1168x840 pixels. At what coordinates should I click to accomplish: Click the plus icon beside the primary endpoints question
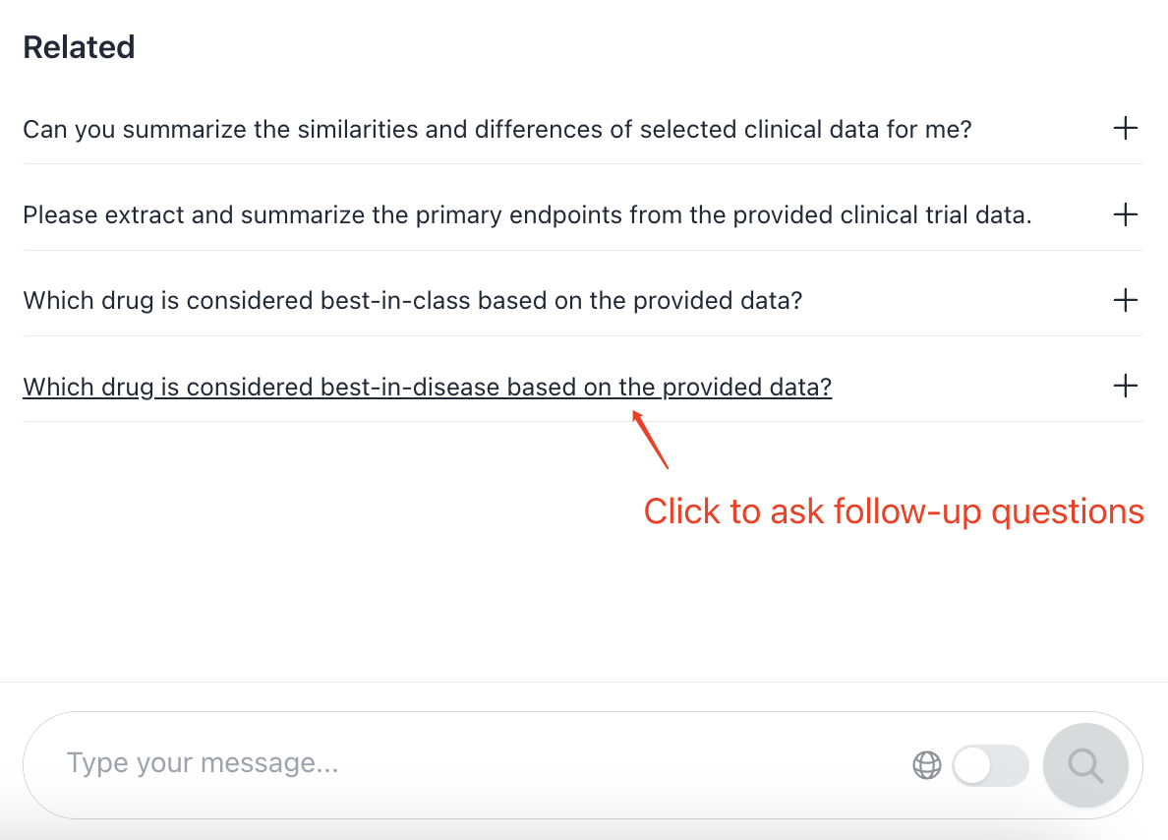[1125, 214]
